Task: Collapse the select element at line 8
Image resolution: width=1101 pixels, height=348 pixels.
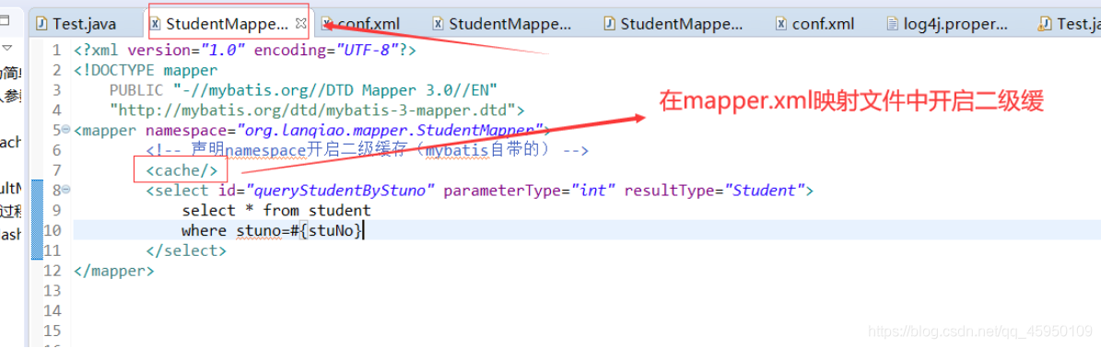Action: click(x=65, y=190)
